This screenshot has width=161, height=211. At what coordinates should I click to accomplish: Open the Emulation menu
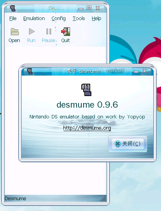pyautogui.click(x=34, y=19)
